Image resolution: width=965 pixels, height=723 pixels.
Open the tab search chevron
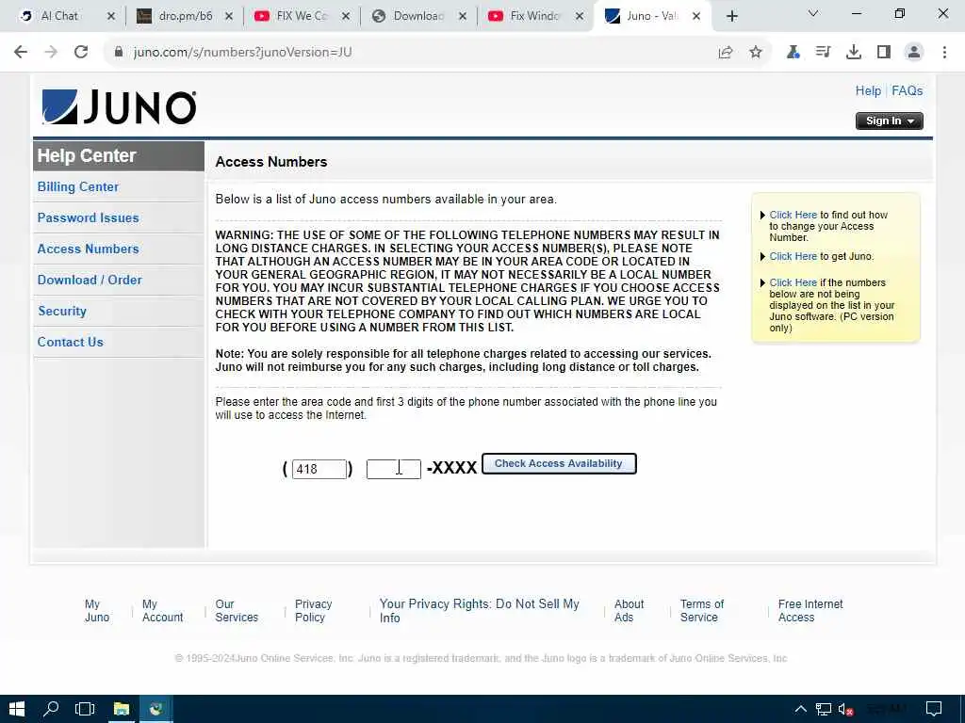coord(813,13)
